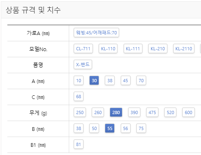Choose model KL-210

coord(158,49)
